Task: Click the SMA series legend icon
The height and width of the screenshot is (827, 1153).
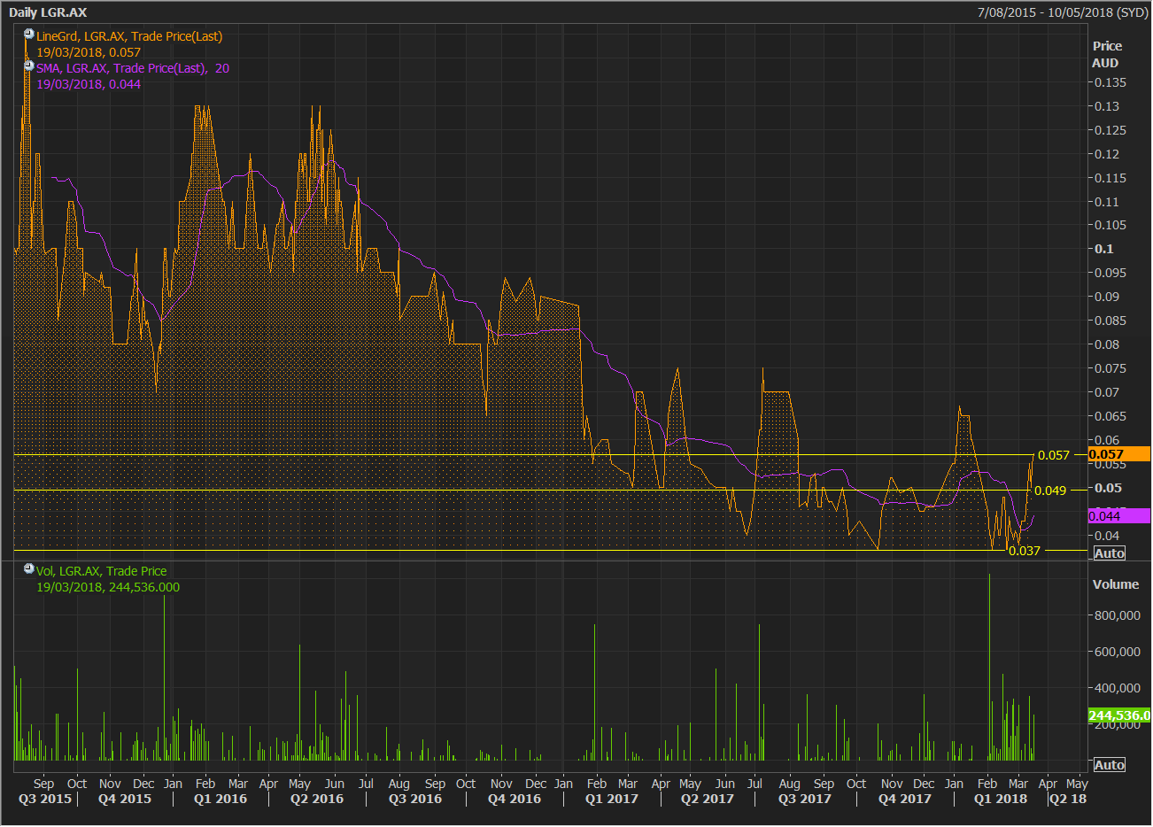Action: 29,66
